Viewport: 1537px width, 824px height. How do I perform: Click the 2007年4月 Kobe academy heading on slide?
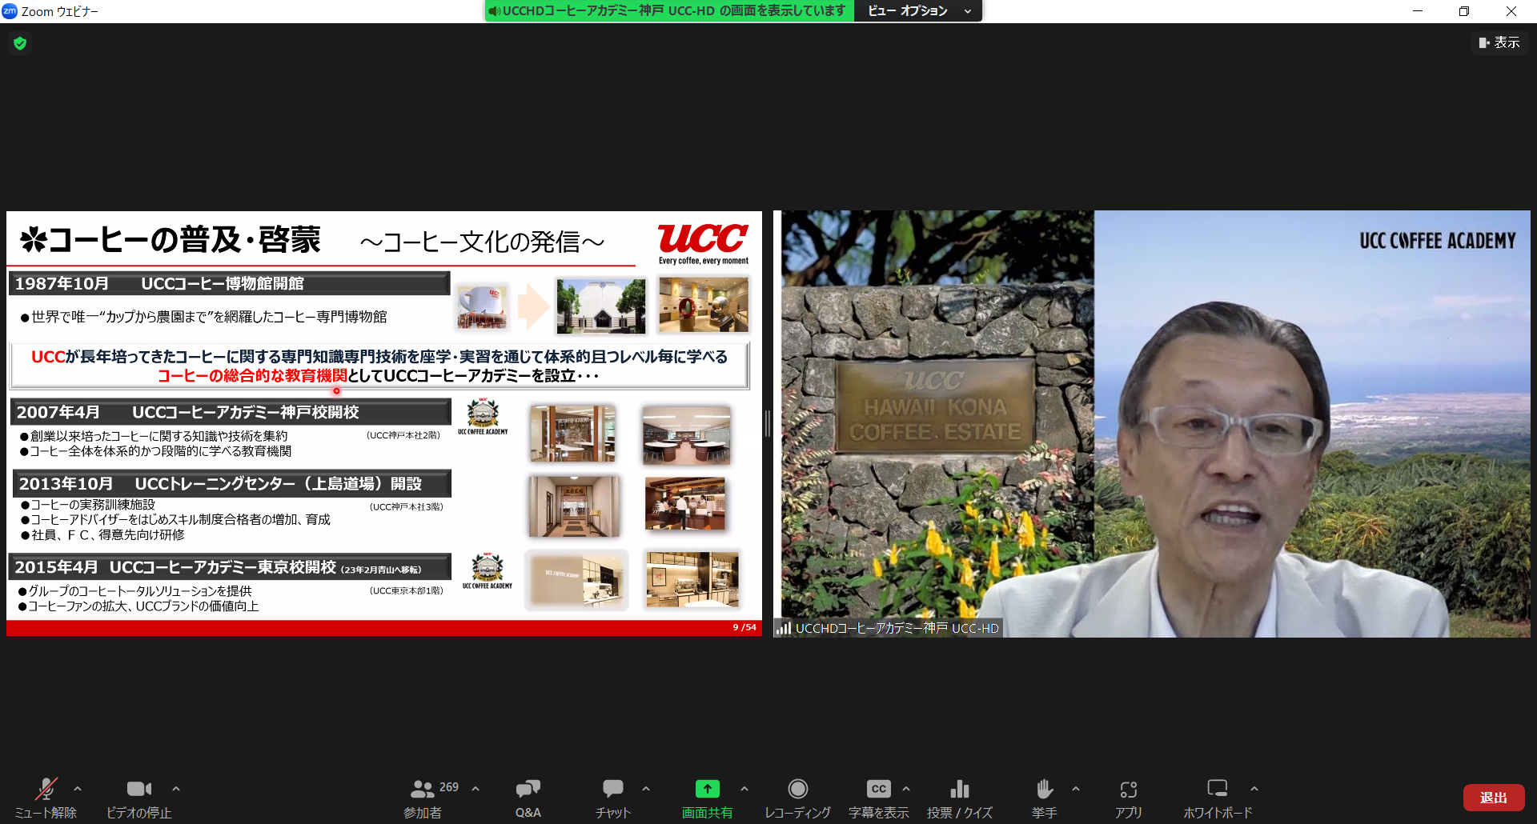(231, 412)
